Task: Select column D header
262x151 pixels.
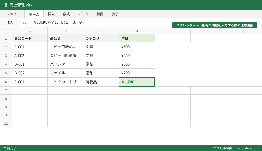Action: (137, 31)
